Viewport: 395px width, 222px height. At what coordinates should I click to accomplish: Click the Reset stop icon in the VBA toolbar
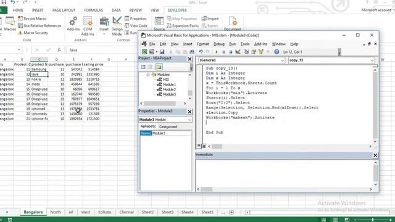tap(230, 52)
